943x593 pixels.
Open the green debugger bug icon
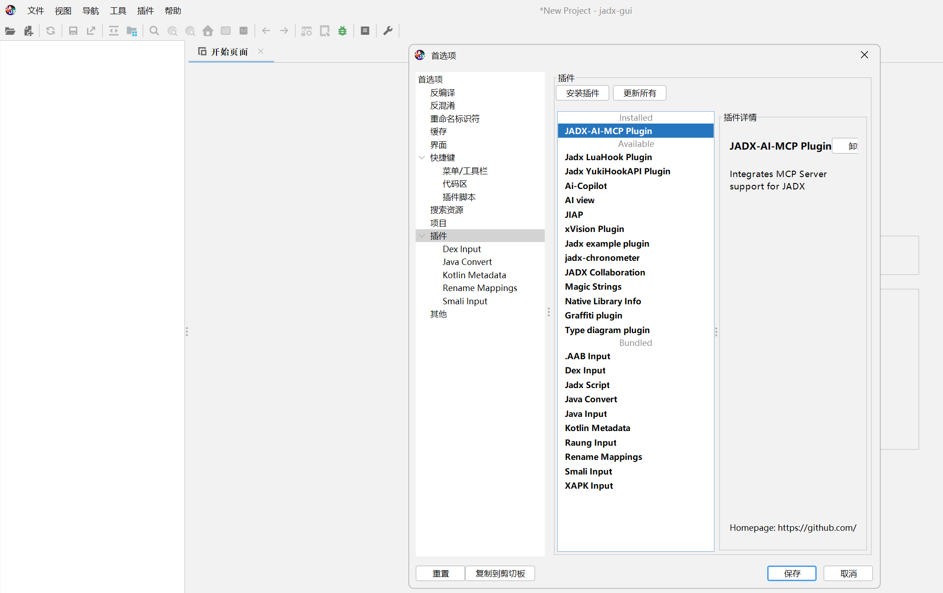pos(342,31)
